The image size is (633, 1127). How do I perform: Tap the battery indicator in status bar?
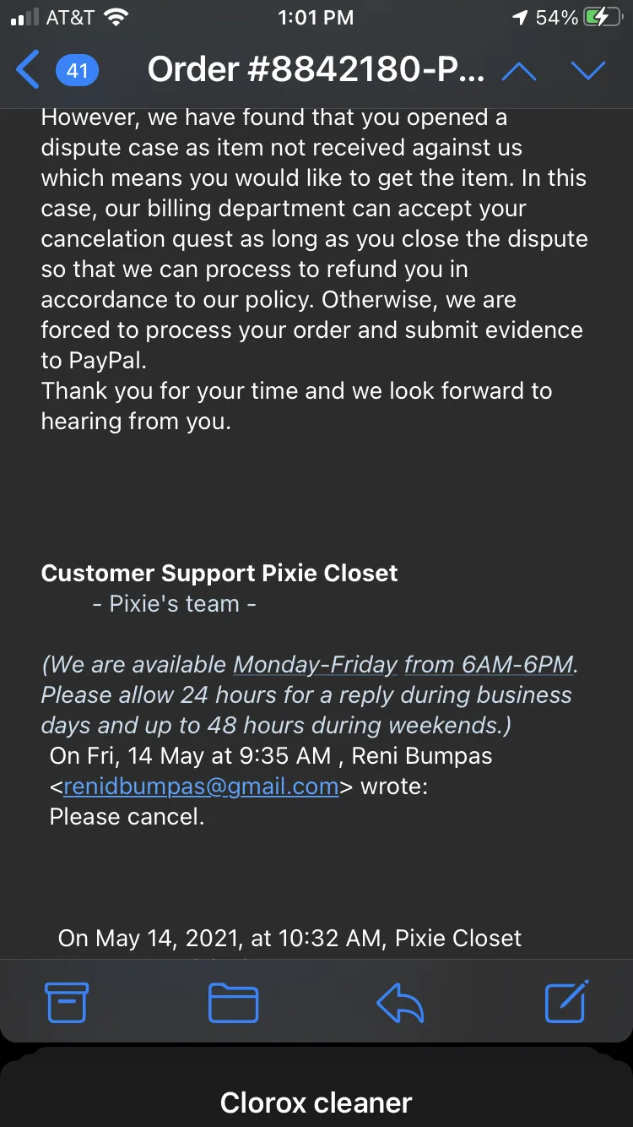tap(604, 18)
